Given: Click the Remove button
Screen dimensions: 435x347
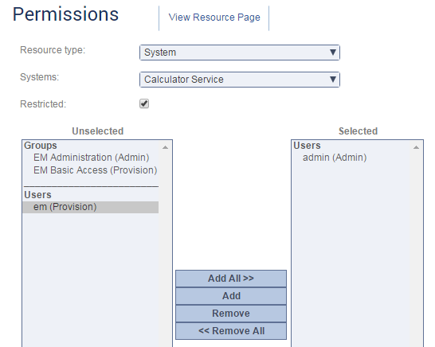Looking at the screenshot, I should (231, 314).
